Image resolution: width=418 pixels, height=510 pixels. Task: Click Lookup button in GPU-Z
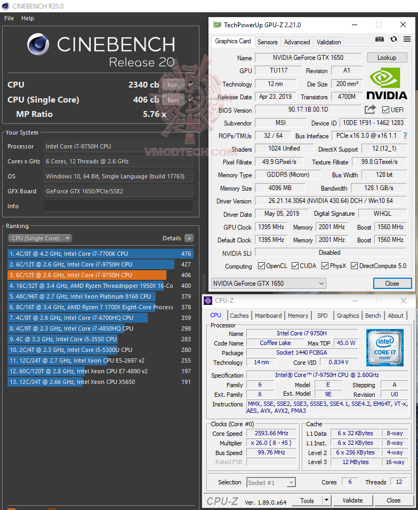(387, 58)
